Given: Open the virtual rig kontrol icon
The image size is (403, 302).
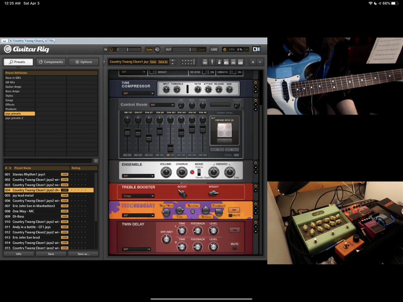Looking at the screenshot, I should point(188,62).
